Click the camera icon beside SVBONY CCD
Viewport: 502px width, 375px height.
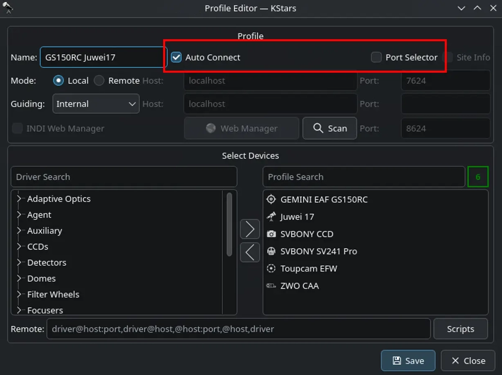(x=271, y=234)
